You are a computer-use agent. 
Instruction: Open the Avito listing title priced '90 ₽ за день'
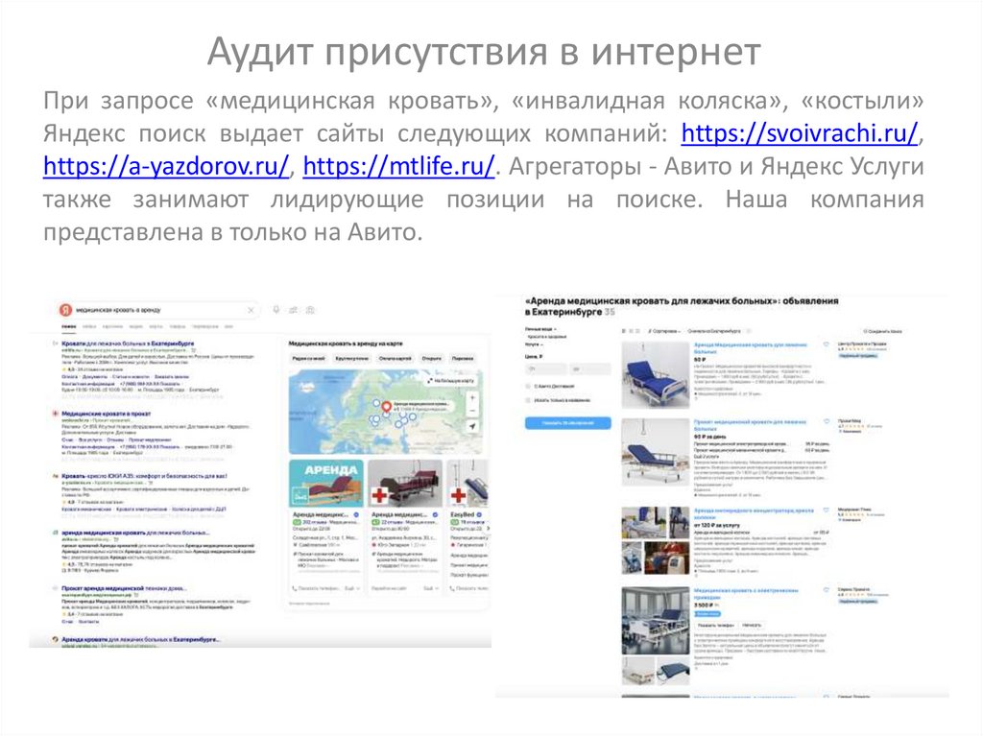(x=750, y=425)
